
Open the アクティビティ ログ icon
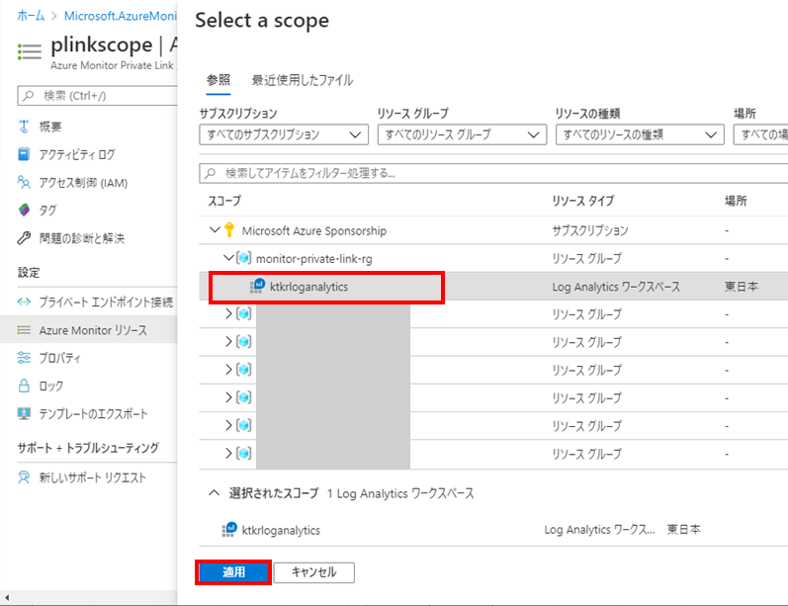(24, 154)
